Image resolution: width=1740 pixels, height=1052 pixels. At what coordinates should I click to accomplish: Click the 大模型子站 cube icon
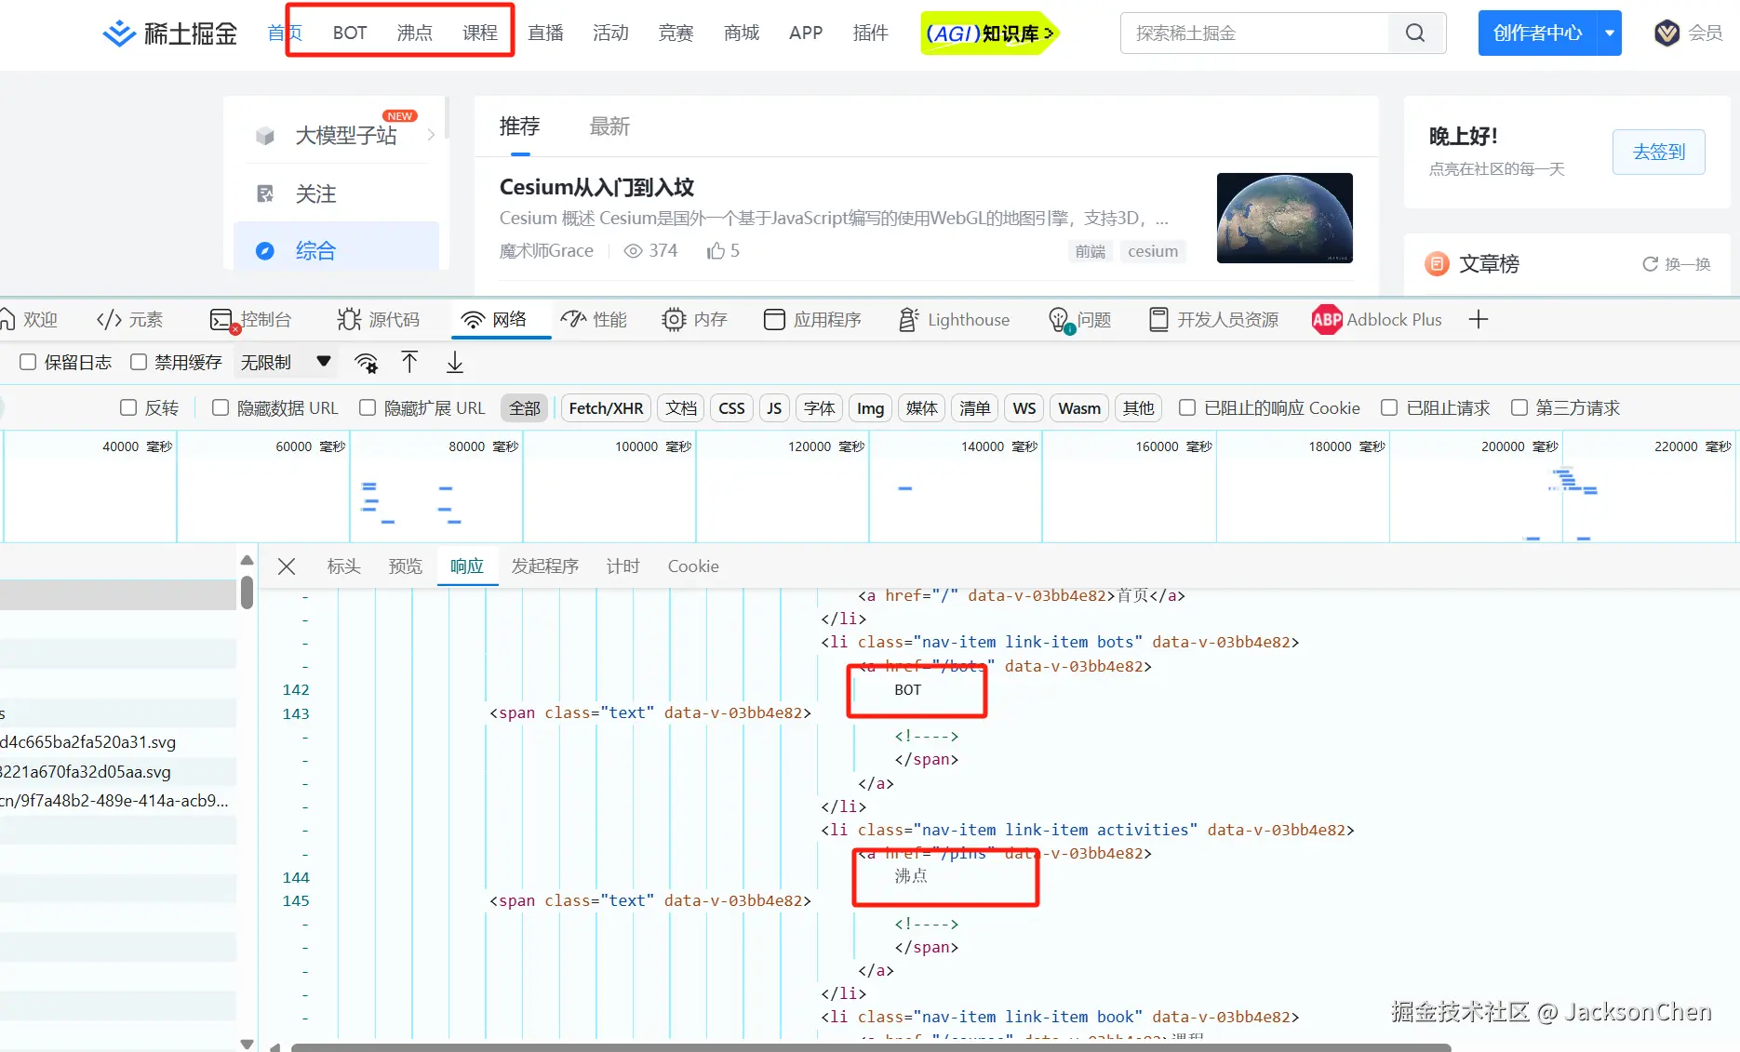pyautogui.click(x=265, y=136)
